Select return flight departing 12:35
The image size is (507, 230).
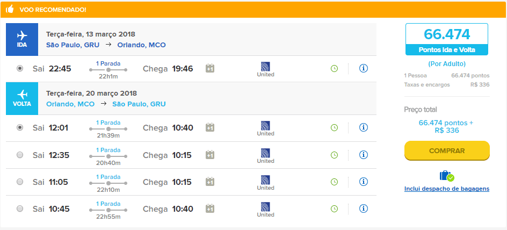20,155
